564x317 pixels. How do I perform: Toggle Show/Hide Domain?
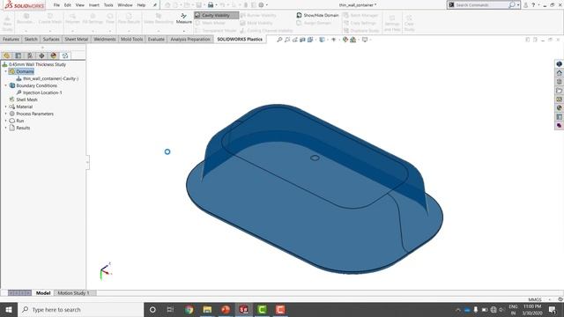tap(317, 15)
